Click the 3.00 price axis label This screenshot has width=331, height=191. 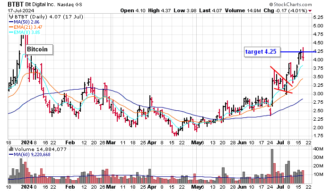[x=318, y=94]
